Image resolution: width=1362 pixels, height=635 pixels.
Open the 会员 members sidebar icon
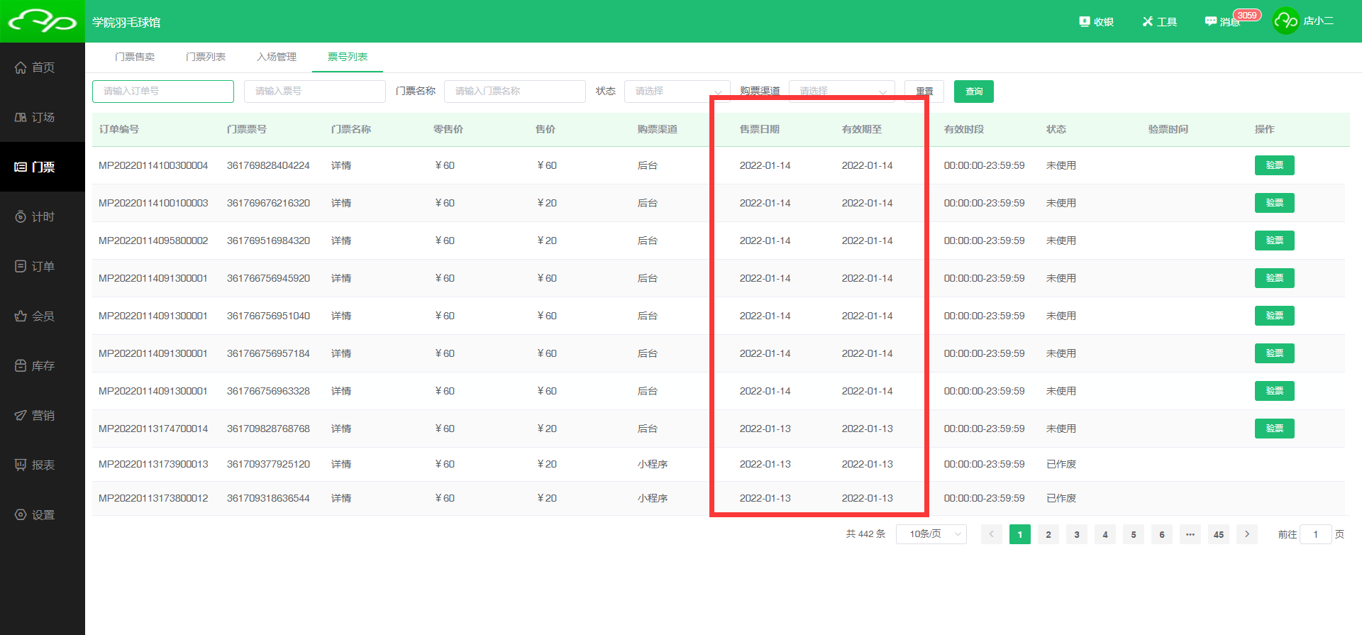[21, 316]
